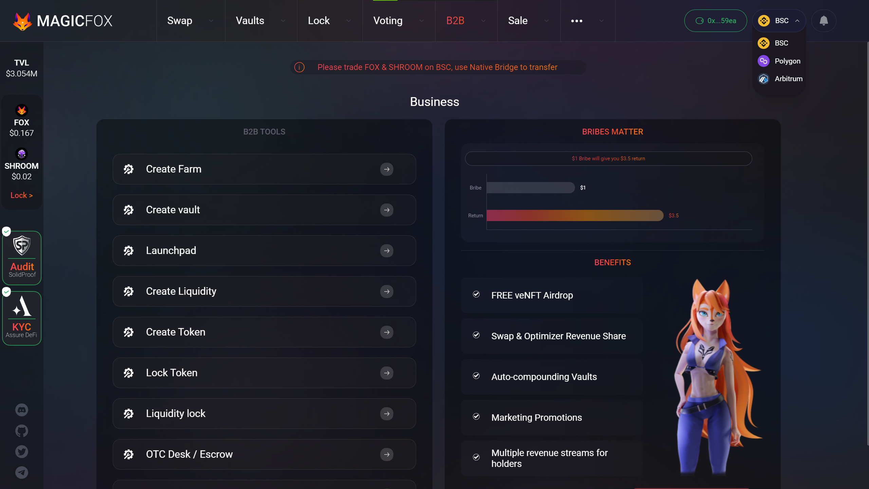The image size is (869, 489).
Task: Open the Twitter link icon
Action: click(22, 452)
